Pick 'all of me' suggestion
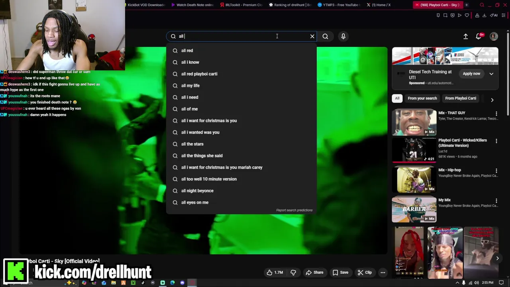The width and height of the screenshot is (510, 287). [x=241, y=109]
